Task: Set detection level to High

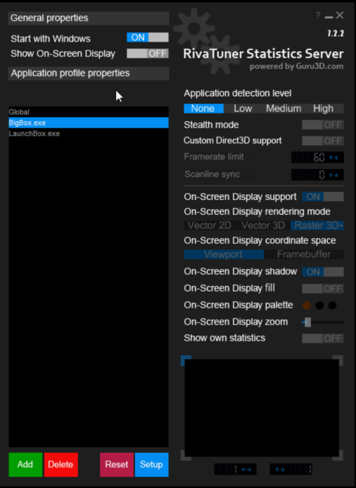Action: pos(324,108)
